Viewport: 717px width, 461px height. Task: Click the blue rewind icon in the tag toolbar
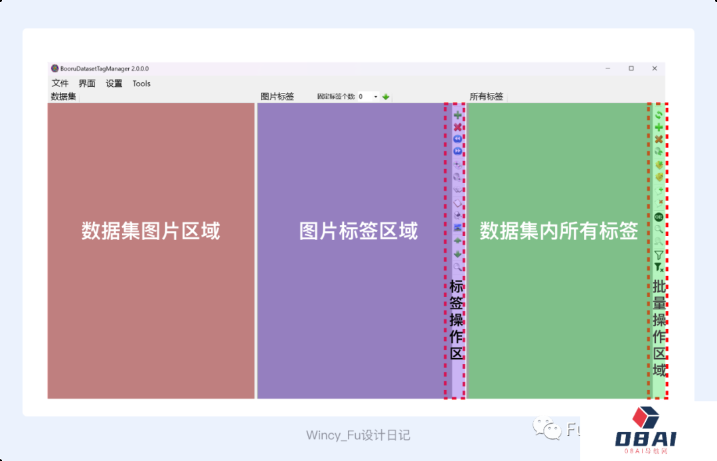(x=457, y=139)
